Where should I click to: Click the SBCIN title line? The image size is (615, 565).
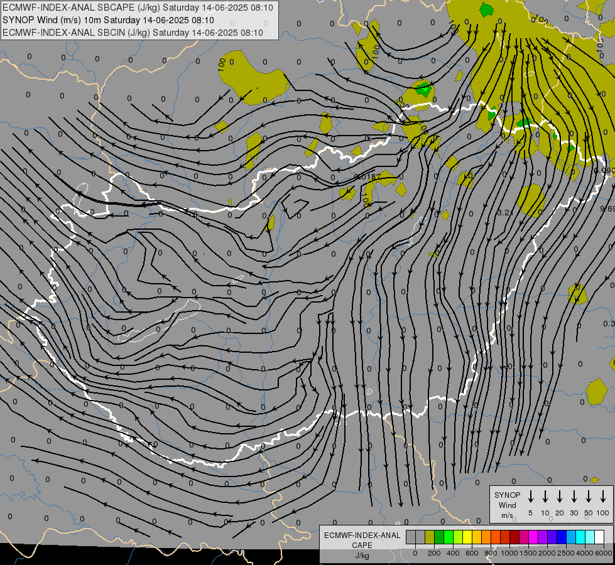(x=133, y=33)
